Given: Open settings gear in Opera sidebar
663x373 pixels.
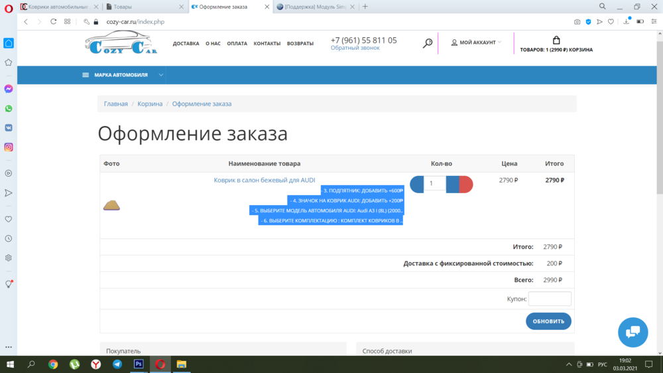Looking at the screenshot, I should [9, 258].
